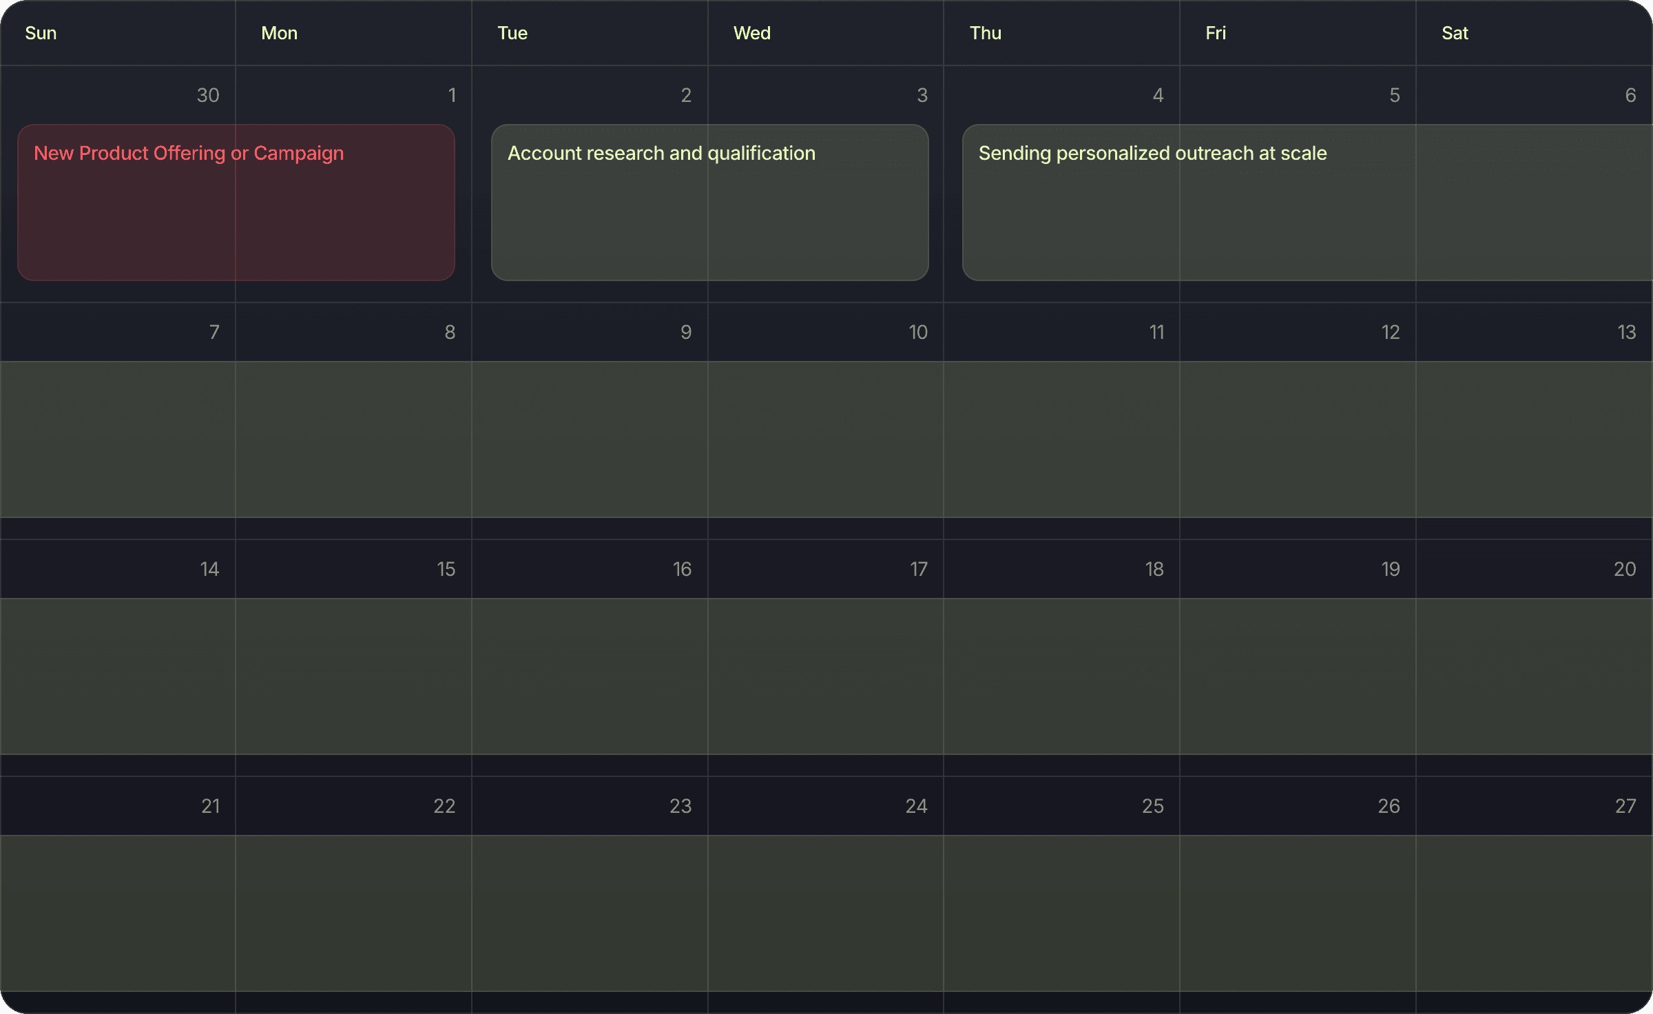Screen dimensions: 1653x1014
Task: Select date 10 on Wednesday
Action: click(x=917, y=332)
